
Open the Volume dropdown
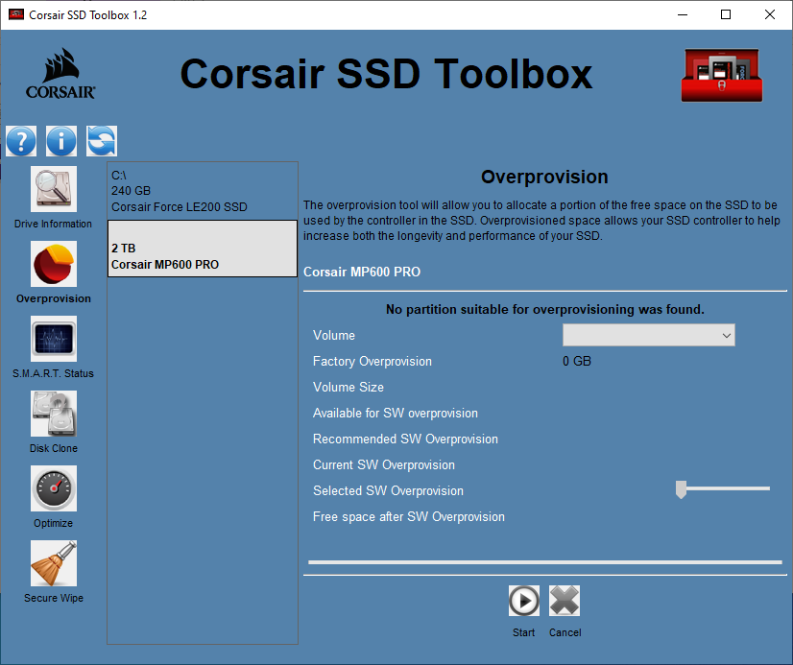tap(728, 335)
